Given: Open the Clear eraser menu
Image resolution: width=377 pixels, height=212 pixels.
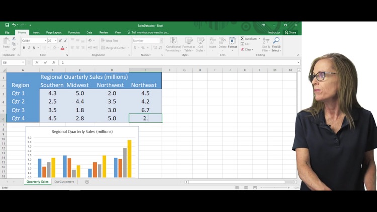Looking at the screenshot, I should pyautogui.click(x=247, y=49).
